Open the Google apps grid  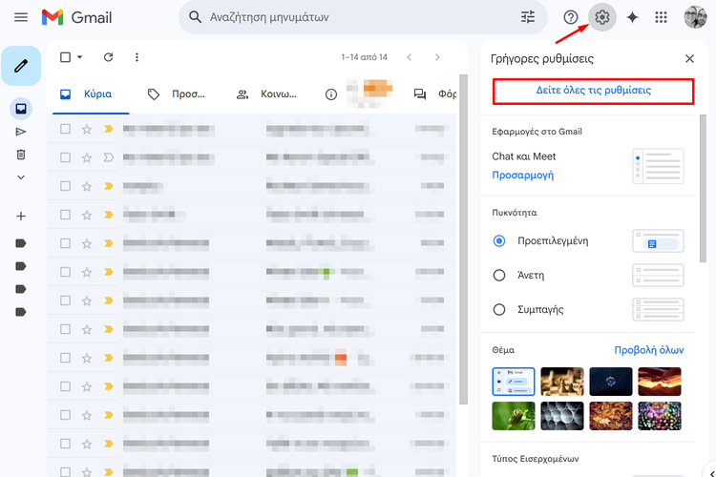661,17
